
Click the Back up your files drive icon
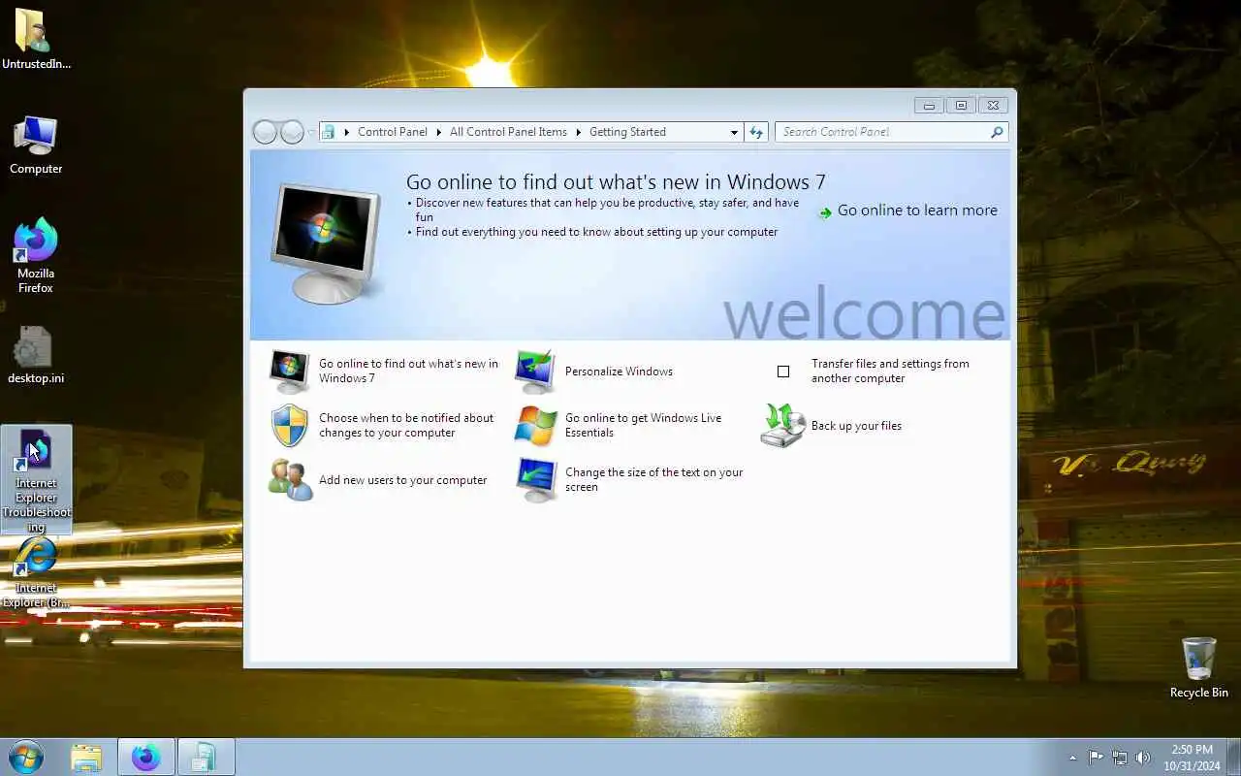782,426
